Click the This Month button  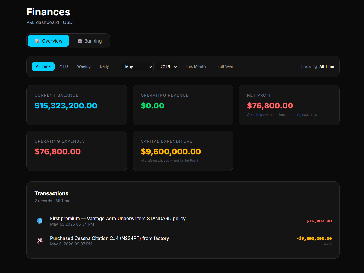(x=195, y=66)
